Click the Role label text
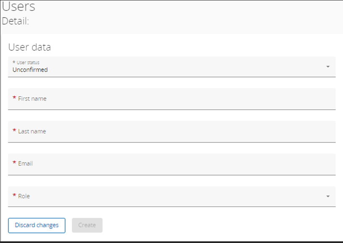Image resolution: width=343 pixels, height=243 pixels. coord(24,196)
